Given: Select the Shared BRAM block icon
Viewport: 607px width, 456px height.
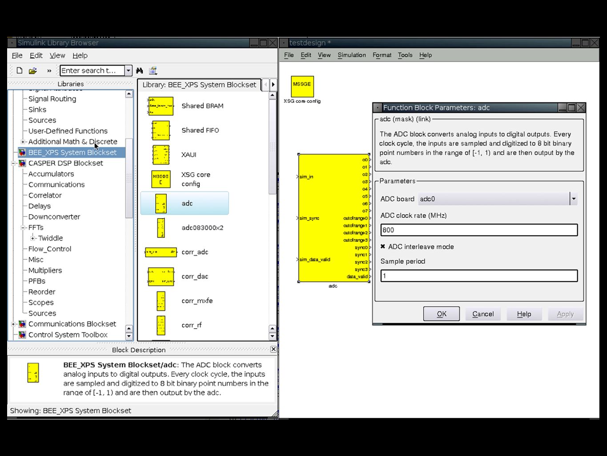Looking at the screenshot, I should coord(161,106).
